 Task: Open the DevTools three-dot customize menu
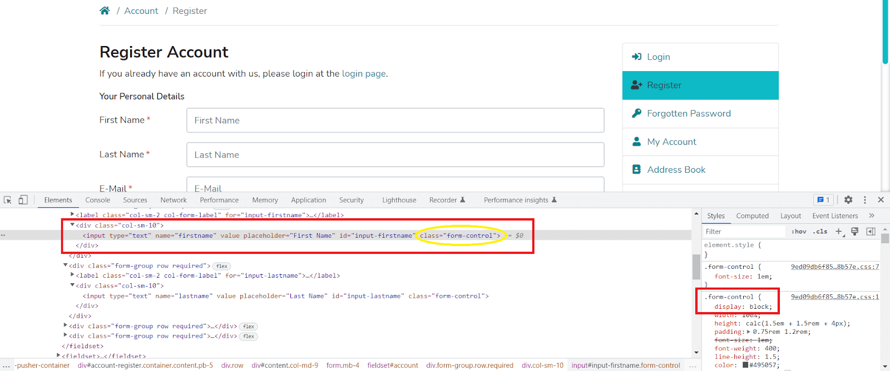coord(865,200)
